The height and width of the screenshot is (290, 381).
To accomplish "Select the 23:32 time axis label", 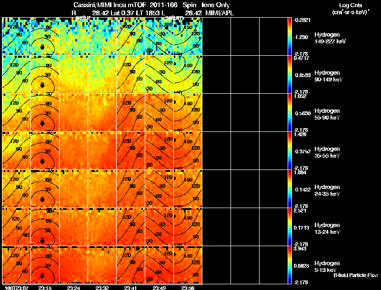I will pyautogui.click(x=102, y=288).
